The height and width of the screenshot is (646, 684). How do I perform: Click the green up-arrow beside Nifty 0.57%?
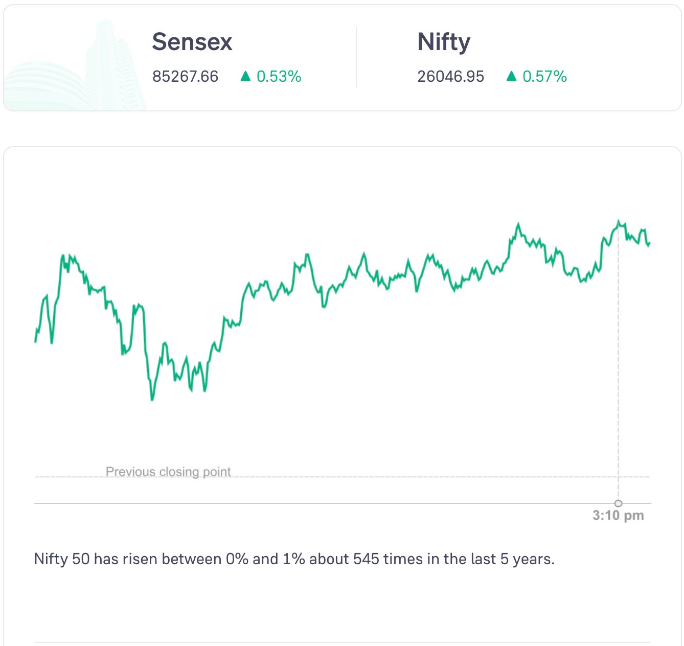(511, 77)
